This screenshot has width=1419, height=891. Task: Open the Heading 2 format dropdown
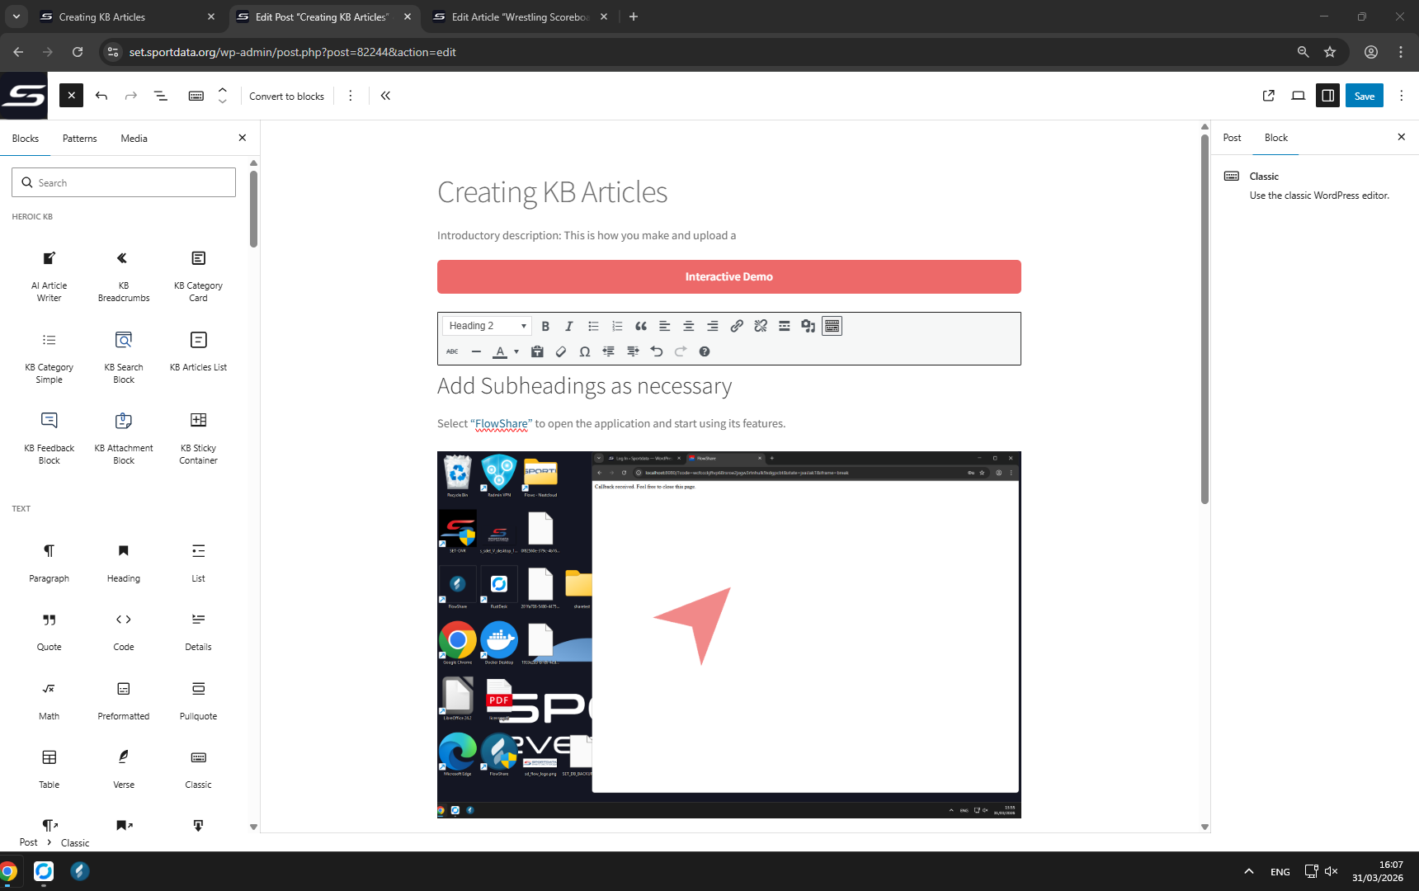pyautogui.click(x=487, y=326)
